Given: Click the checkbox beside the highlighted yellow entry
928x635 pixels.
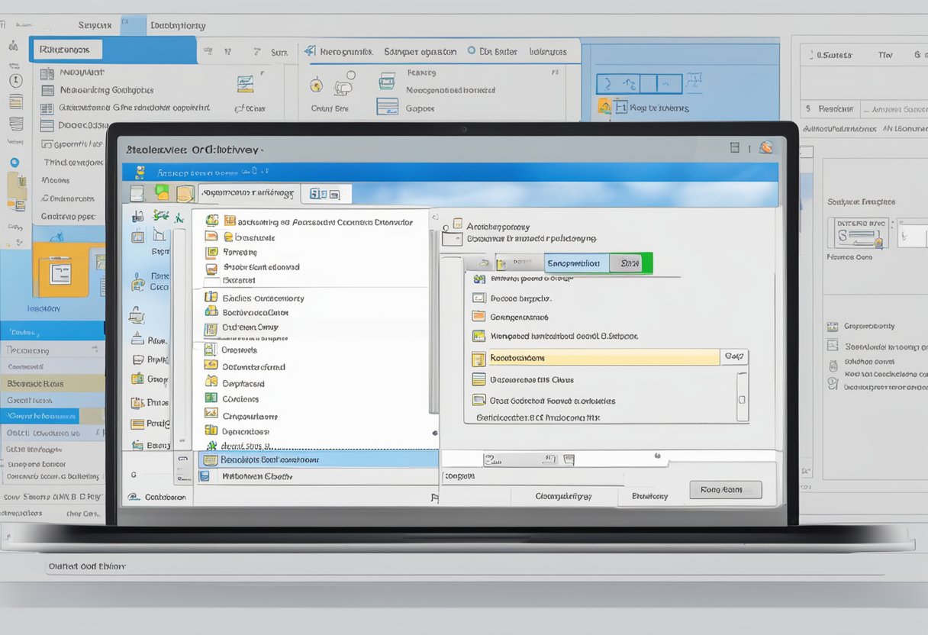Looking at the screenshot, I should coord(478,356).
